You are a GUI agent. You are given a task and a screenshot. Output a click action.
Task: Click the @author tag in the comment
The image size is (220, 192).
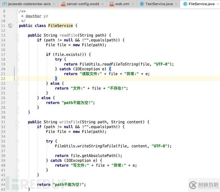[x=33, y=16]
